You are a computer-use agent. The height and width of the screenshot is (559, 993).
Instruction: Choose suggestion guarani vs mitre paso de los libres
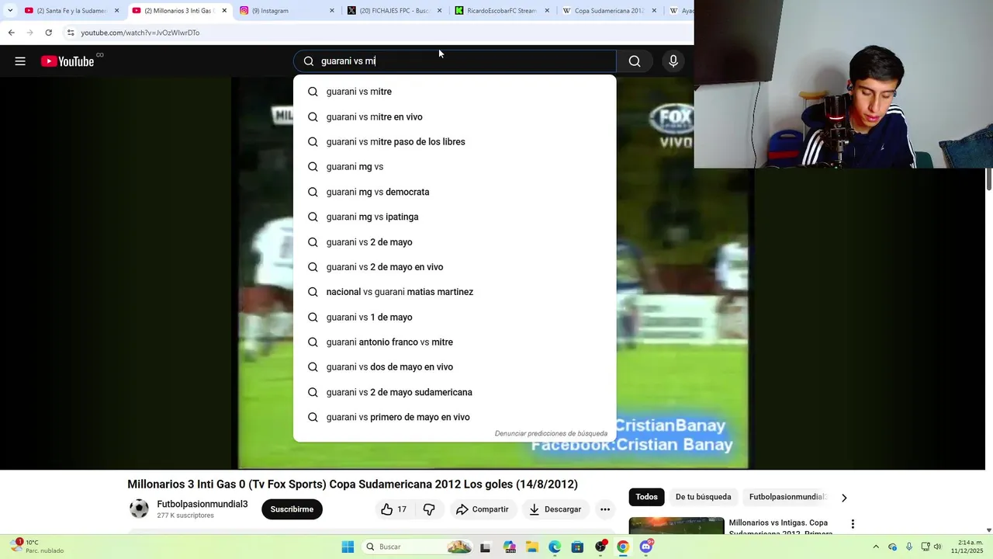coord(455,142)
